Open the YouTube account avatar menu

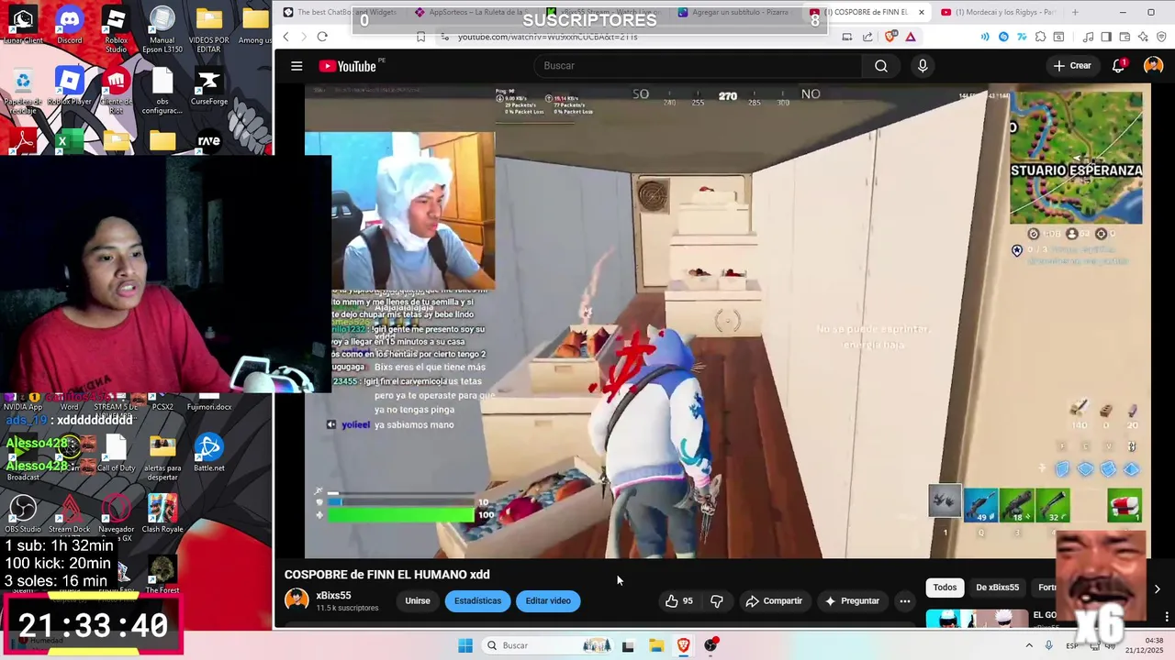[1153, 66]
